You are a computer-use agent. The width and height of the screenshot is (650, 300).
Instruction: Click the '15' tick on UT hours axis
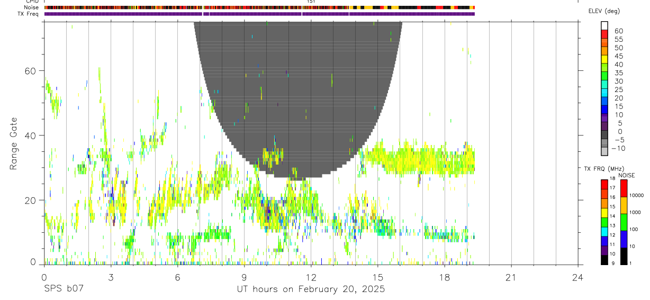pos(378,277)
